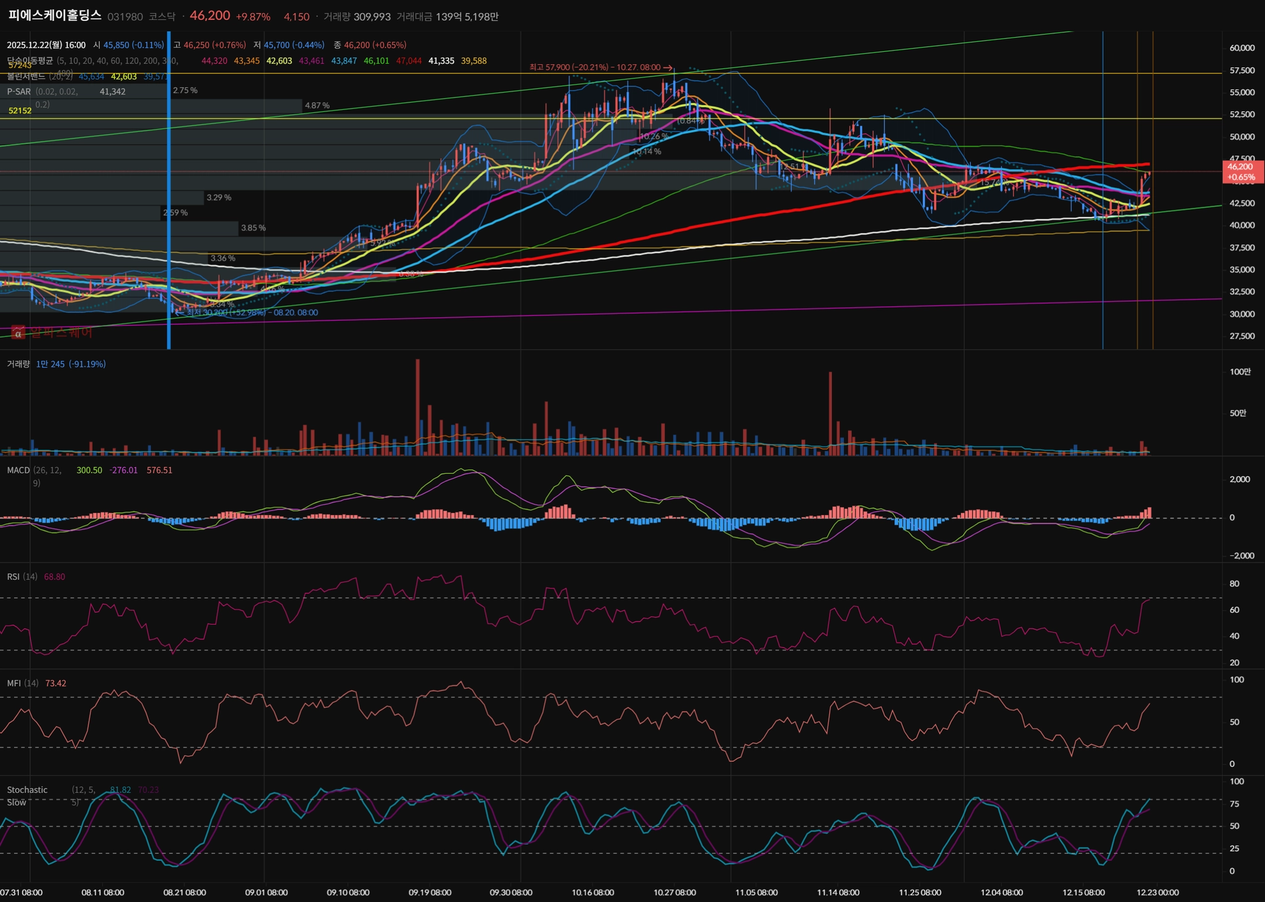Image resolution: width=1265 pixels, height=902 pixels.
Task: Open the 볼린저밴드 indicator label
Action: point(26,76)
